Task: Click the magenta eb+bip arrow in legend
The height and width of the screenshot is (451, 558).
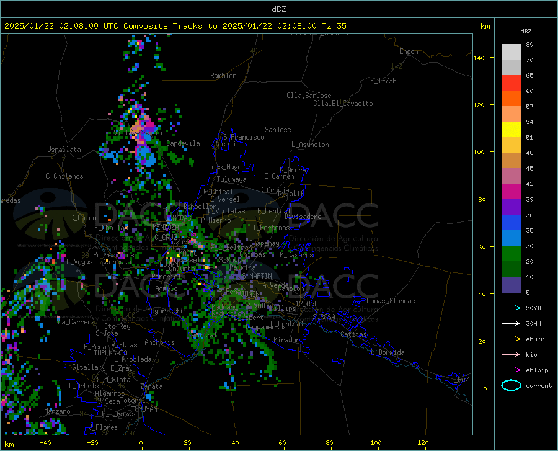Action: (x=511, y=370)
